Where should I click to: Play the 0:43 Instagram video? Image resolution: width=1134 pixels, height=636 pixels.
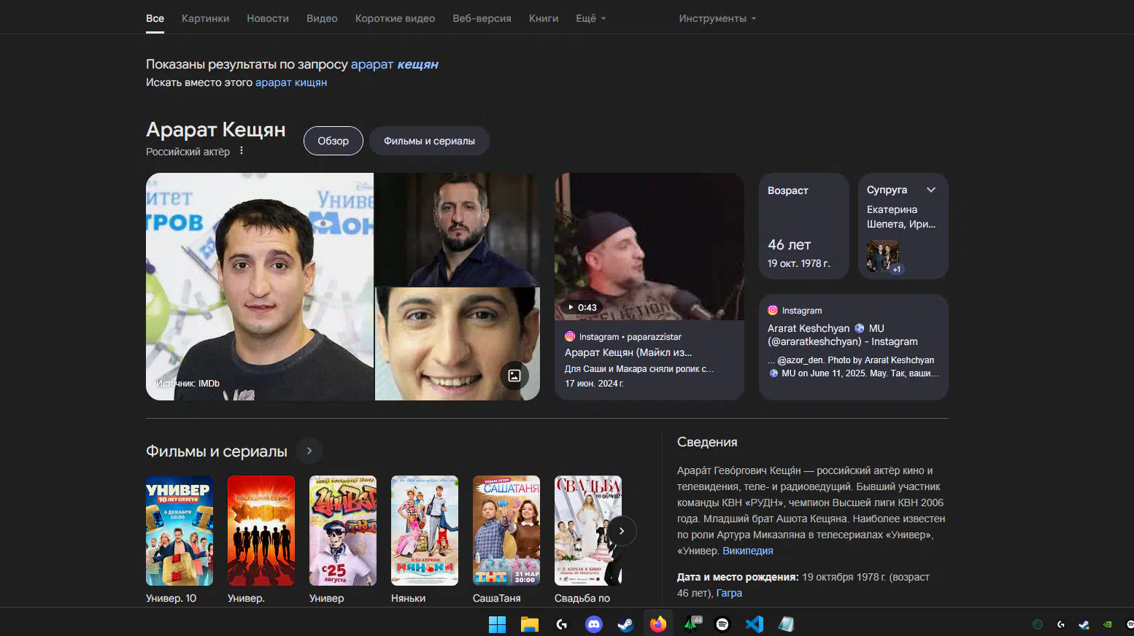tap(649, 247)
